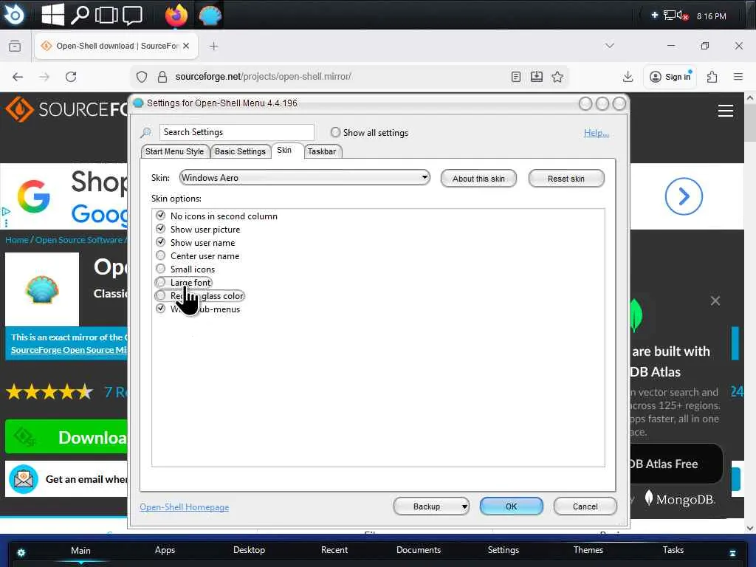
Task: Click the Home breadcrumb link
Action: tap(17, 240)
